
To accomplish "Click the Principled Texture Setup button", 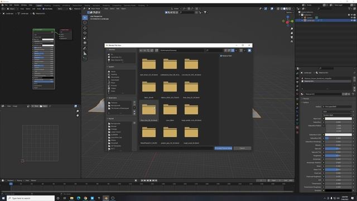I will pos(223,149).
